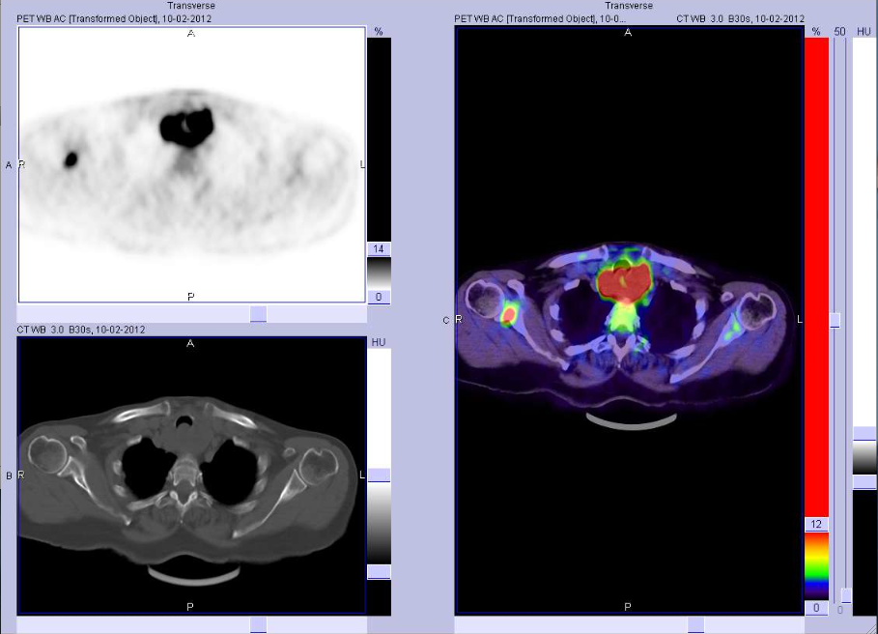Click the CT panel slice scrollbar thumb
This screenshot has width=878, height=634.
258,624
